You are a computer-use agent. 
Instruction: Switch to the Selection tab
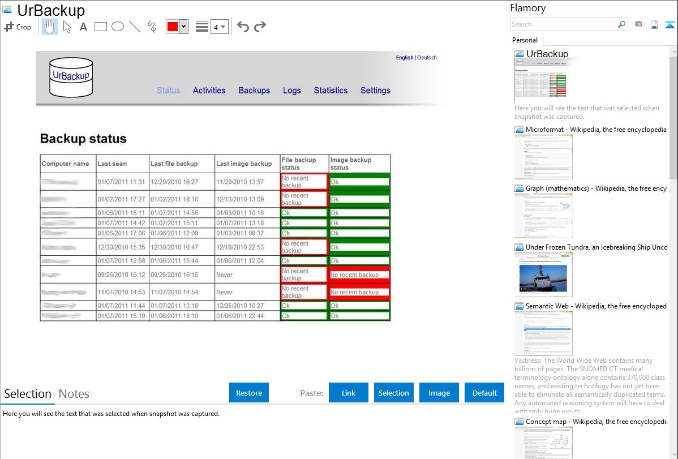(x=28, y=394)
